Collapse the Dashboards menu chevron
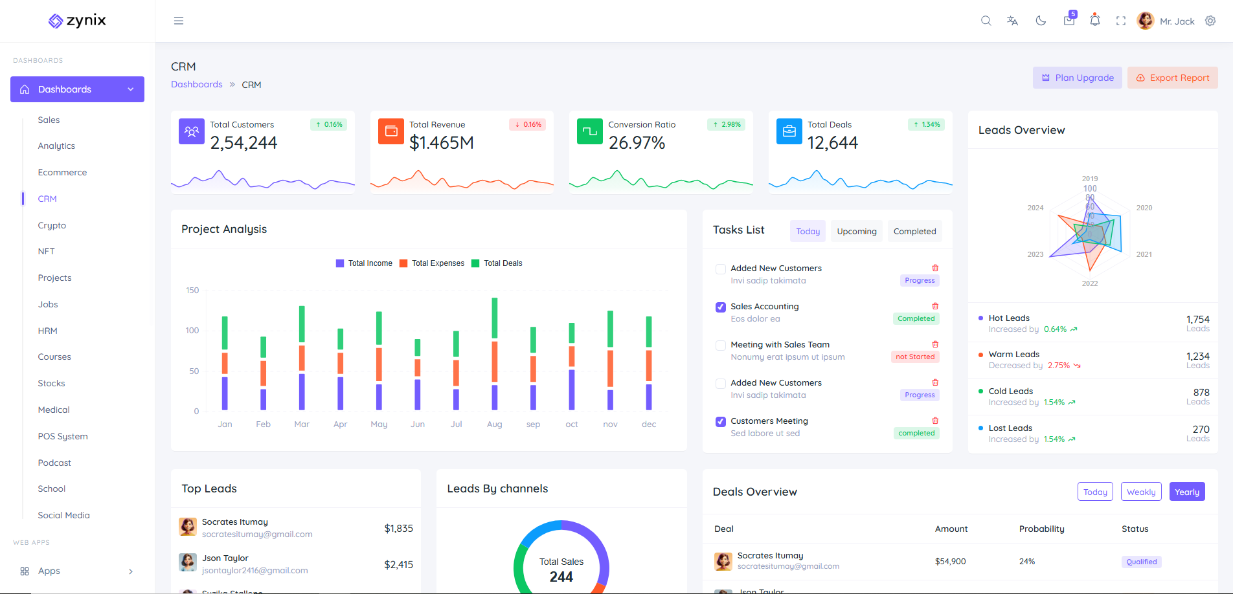This screenshot has width=1233, height=594. coord(131,89)
